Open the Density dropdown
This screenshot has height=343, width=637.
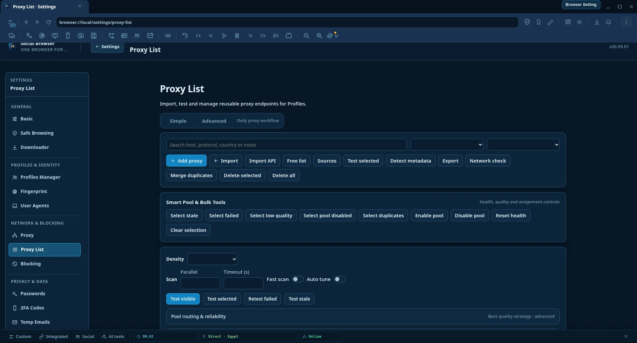click(212, 259)
